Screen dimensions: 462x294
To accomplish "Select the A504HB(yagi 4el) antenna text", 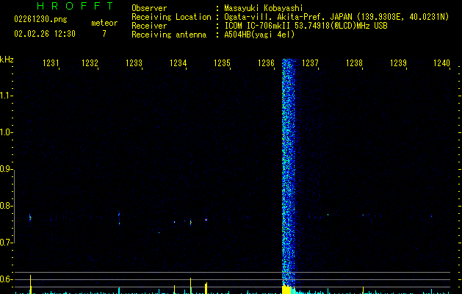I will coord(259,35).
